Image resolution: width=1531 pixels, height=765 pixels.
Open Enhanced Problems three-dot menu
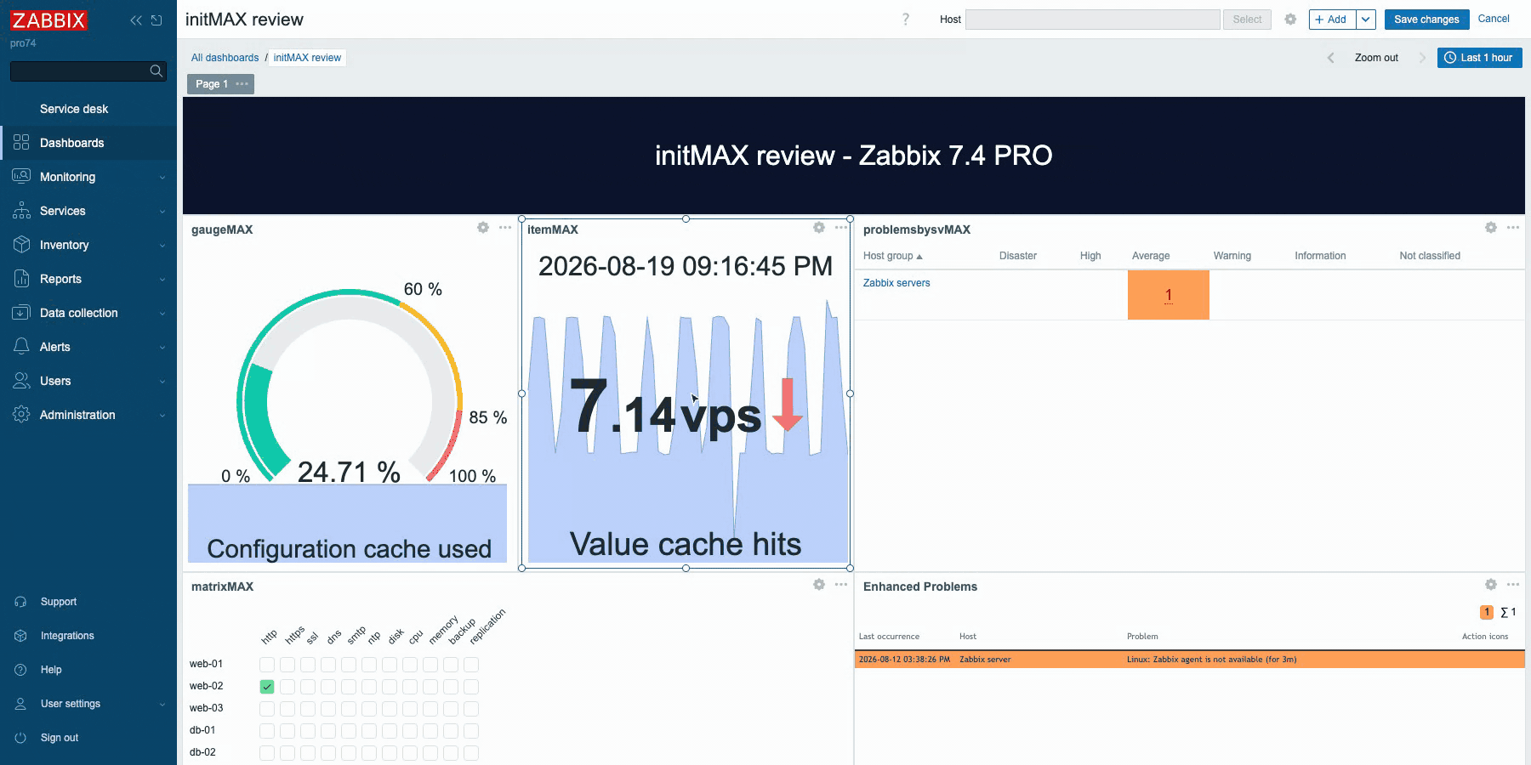[x=1513, y=585]
